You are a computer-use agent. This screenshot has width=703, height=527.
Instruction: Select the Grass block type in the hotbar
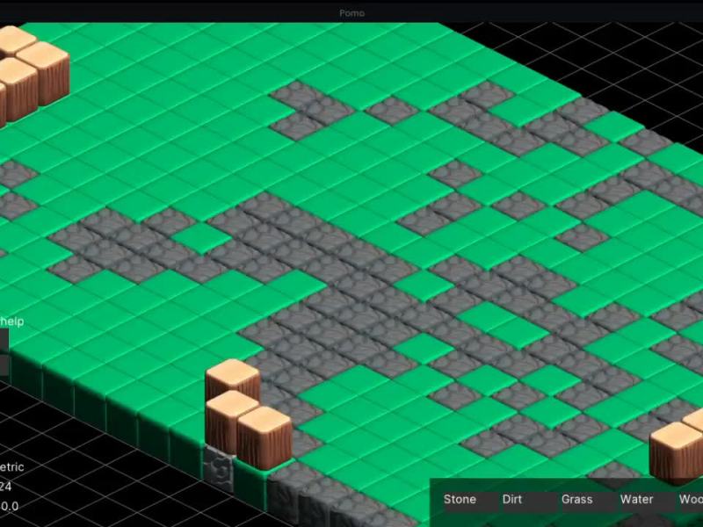(x=576, y=499)
